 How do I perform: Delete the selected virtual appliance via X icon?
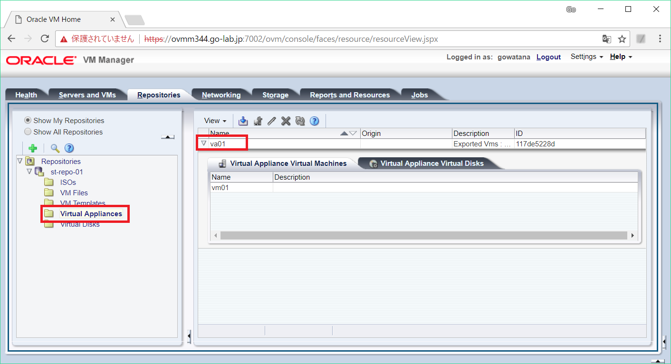[286, 121]
